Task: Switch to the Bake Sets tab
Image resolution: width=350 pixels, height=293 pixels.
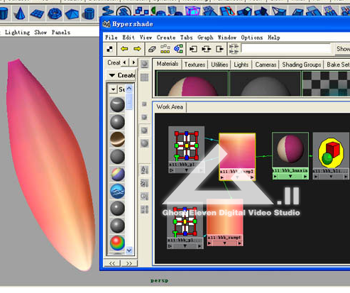Action: coord(338,65)
